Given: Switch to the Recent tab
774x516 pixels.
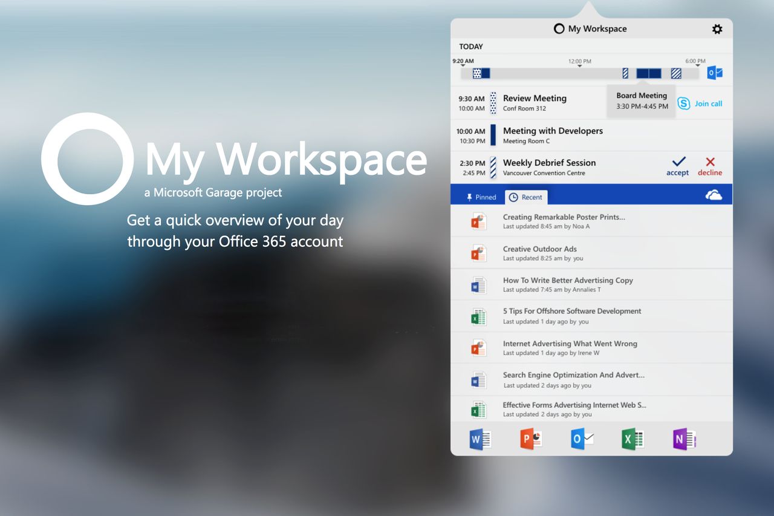Looking at the screenshot, I should (x=525, y=197).
